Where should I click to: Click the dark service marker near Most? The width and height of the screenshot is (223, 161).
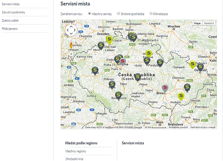click(101, 46)
